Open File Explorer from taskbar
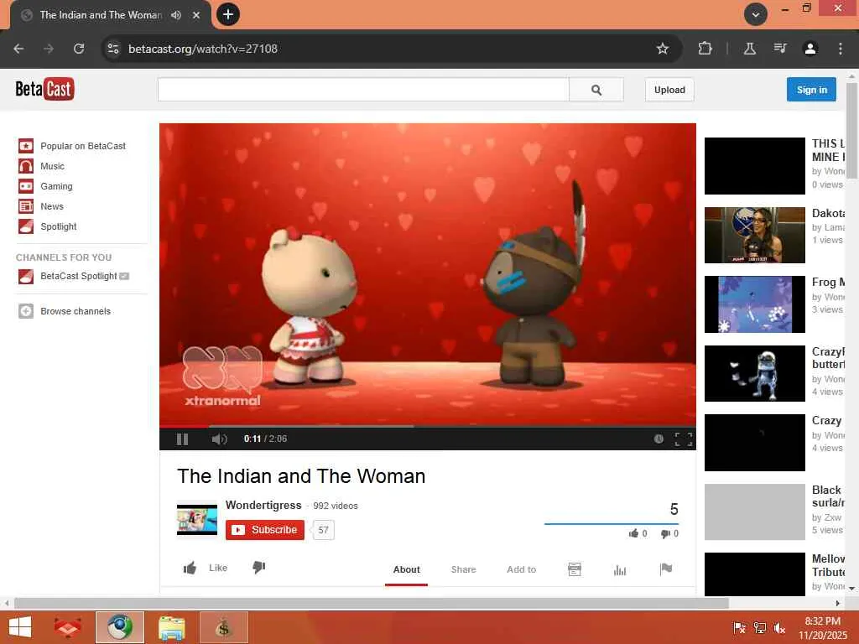Image resolution: width=859 pixels, height=644 pixels. click(171, 627)
